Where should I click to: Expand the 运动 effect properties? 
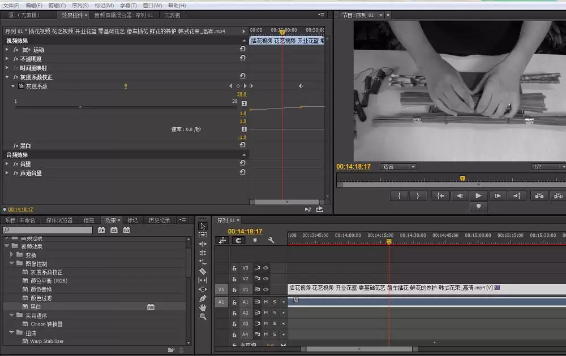click(6, 50)
